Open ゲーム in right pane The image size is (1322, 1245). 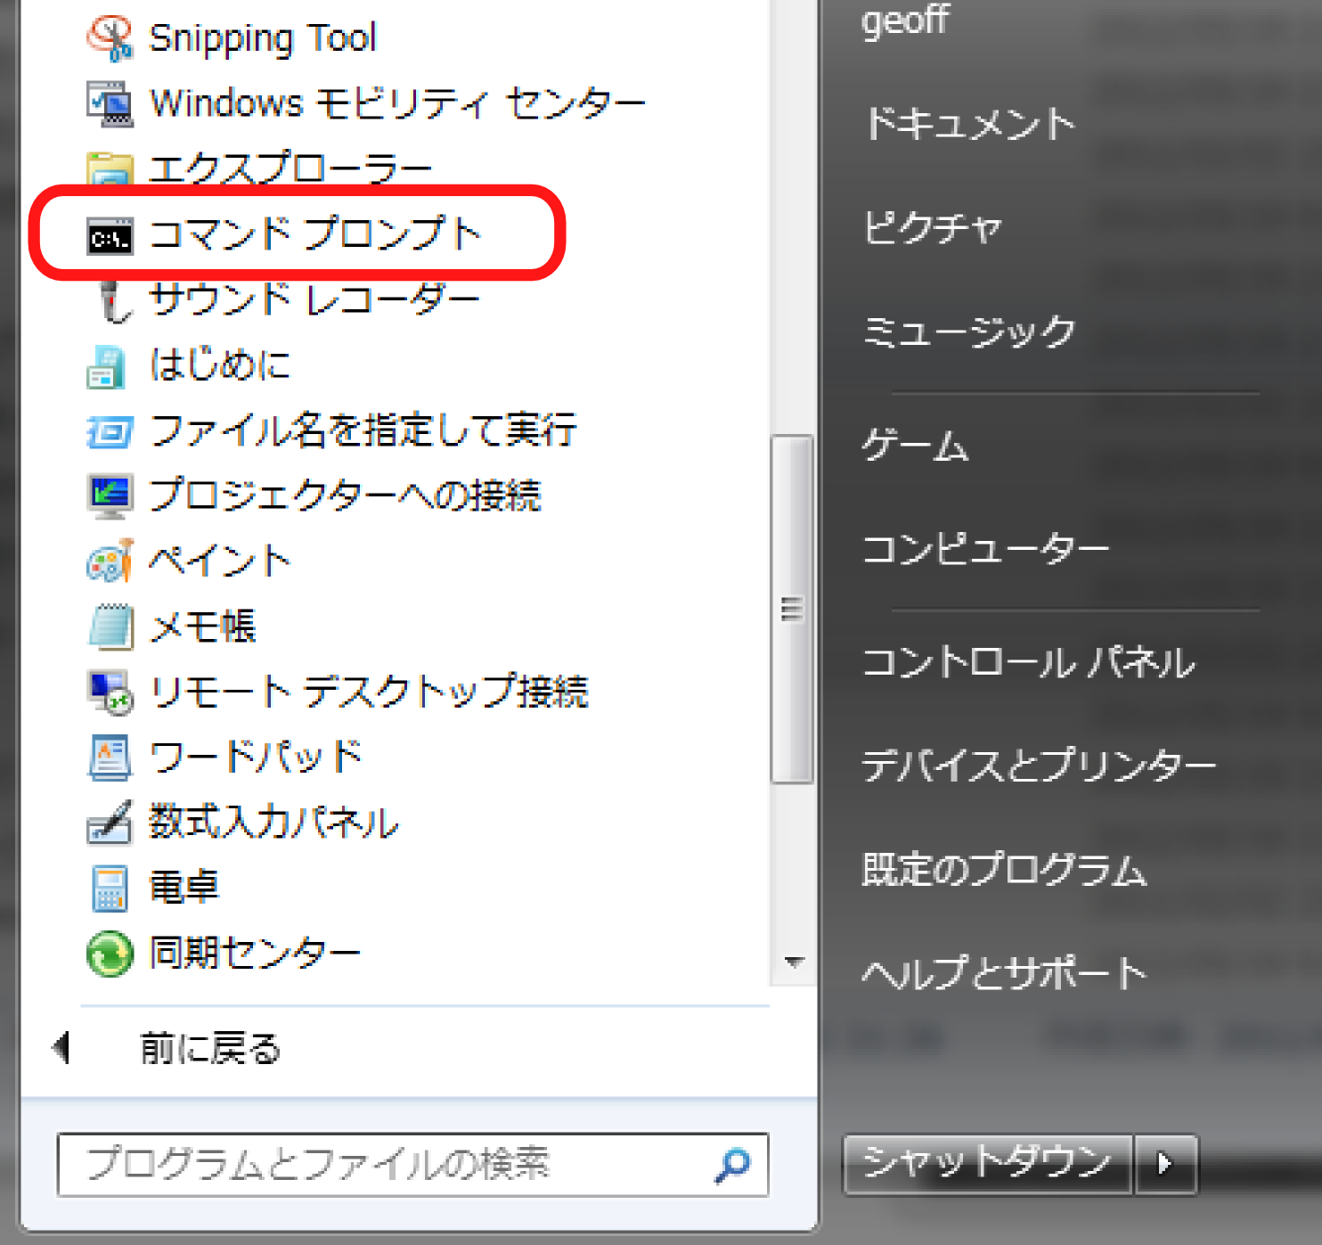(x=916, y=445)
